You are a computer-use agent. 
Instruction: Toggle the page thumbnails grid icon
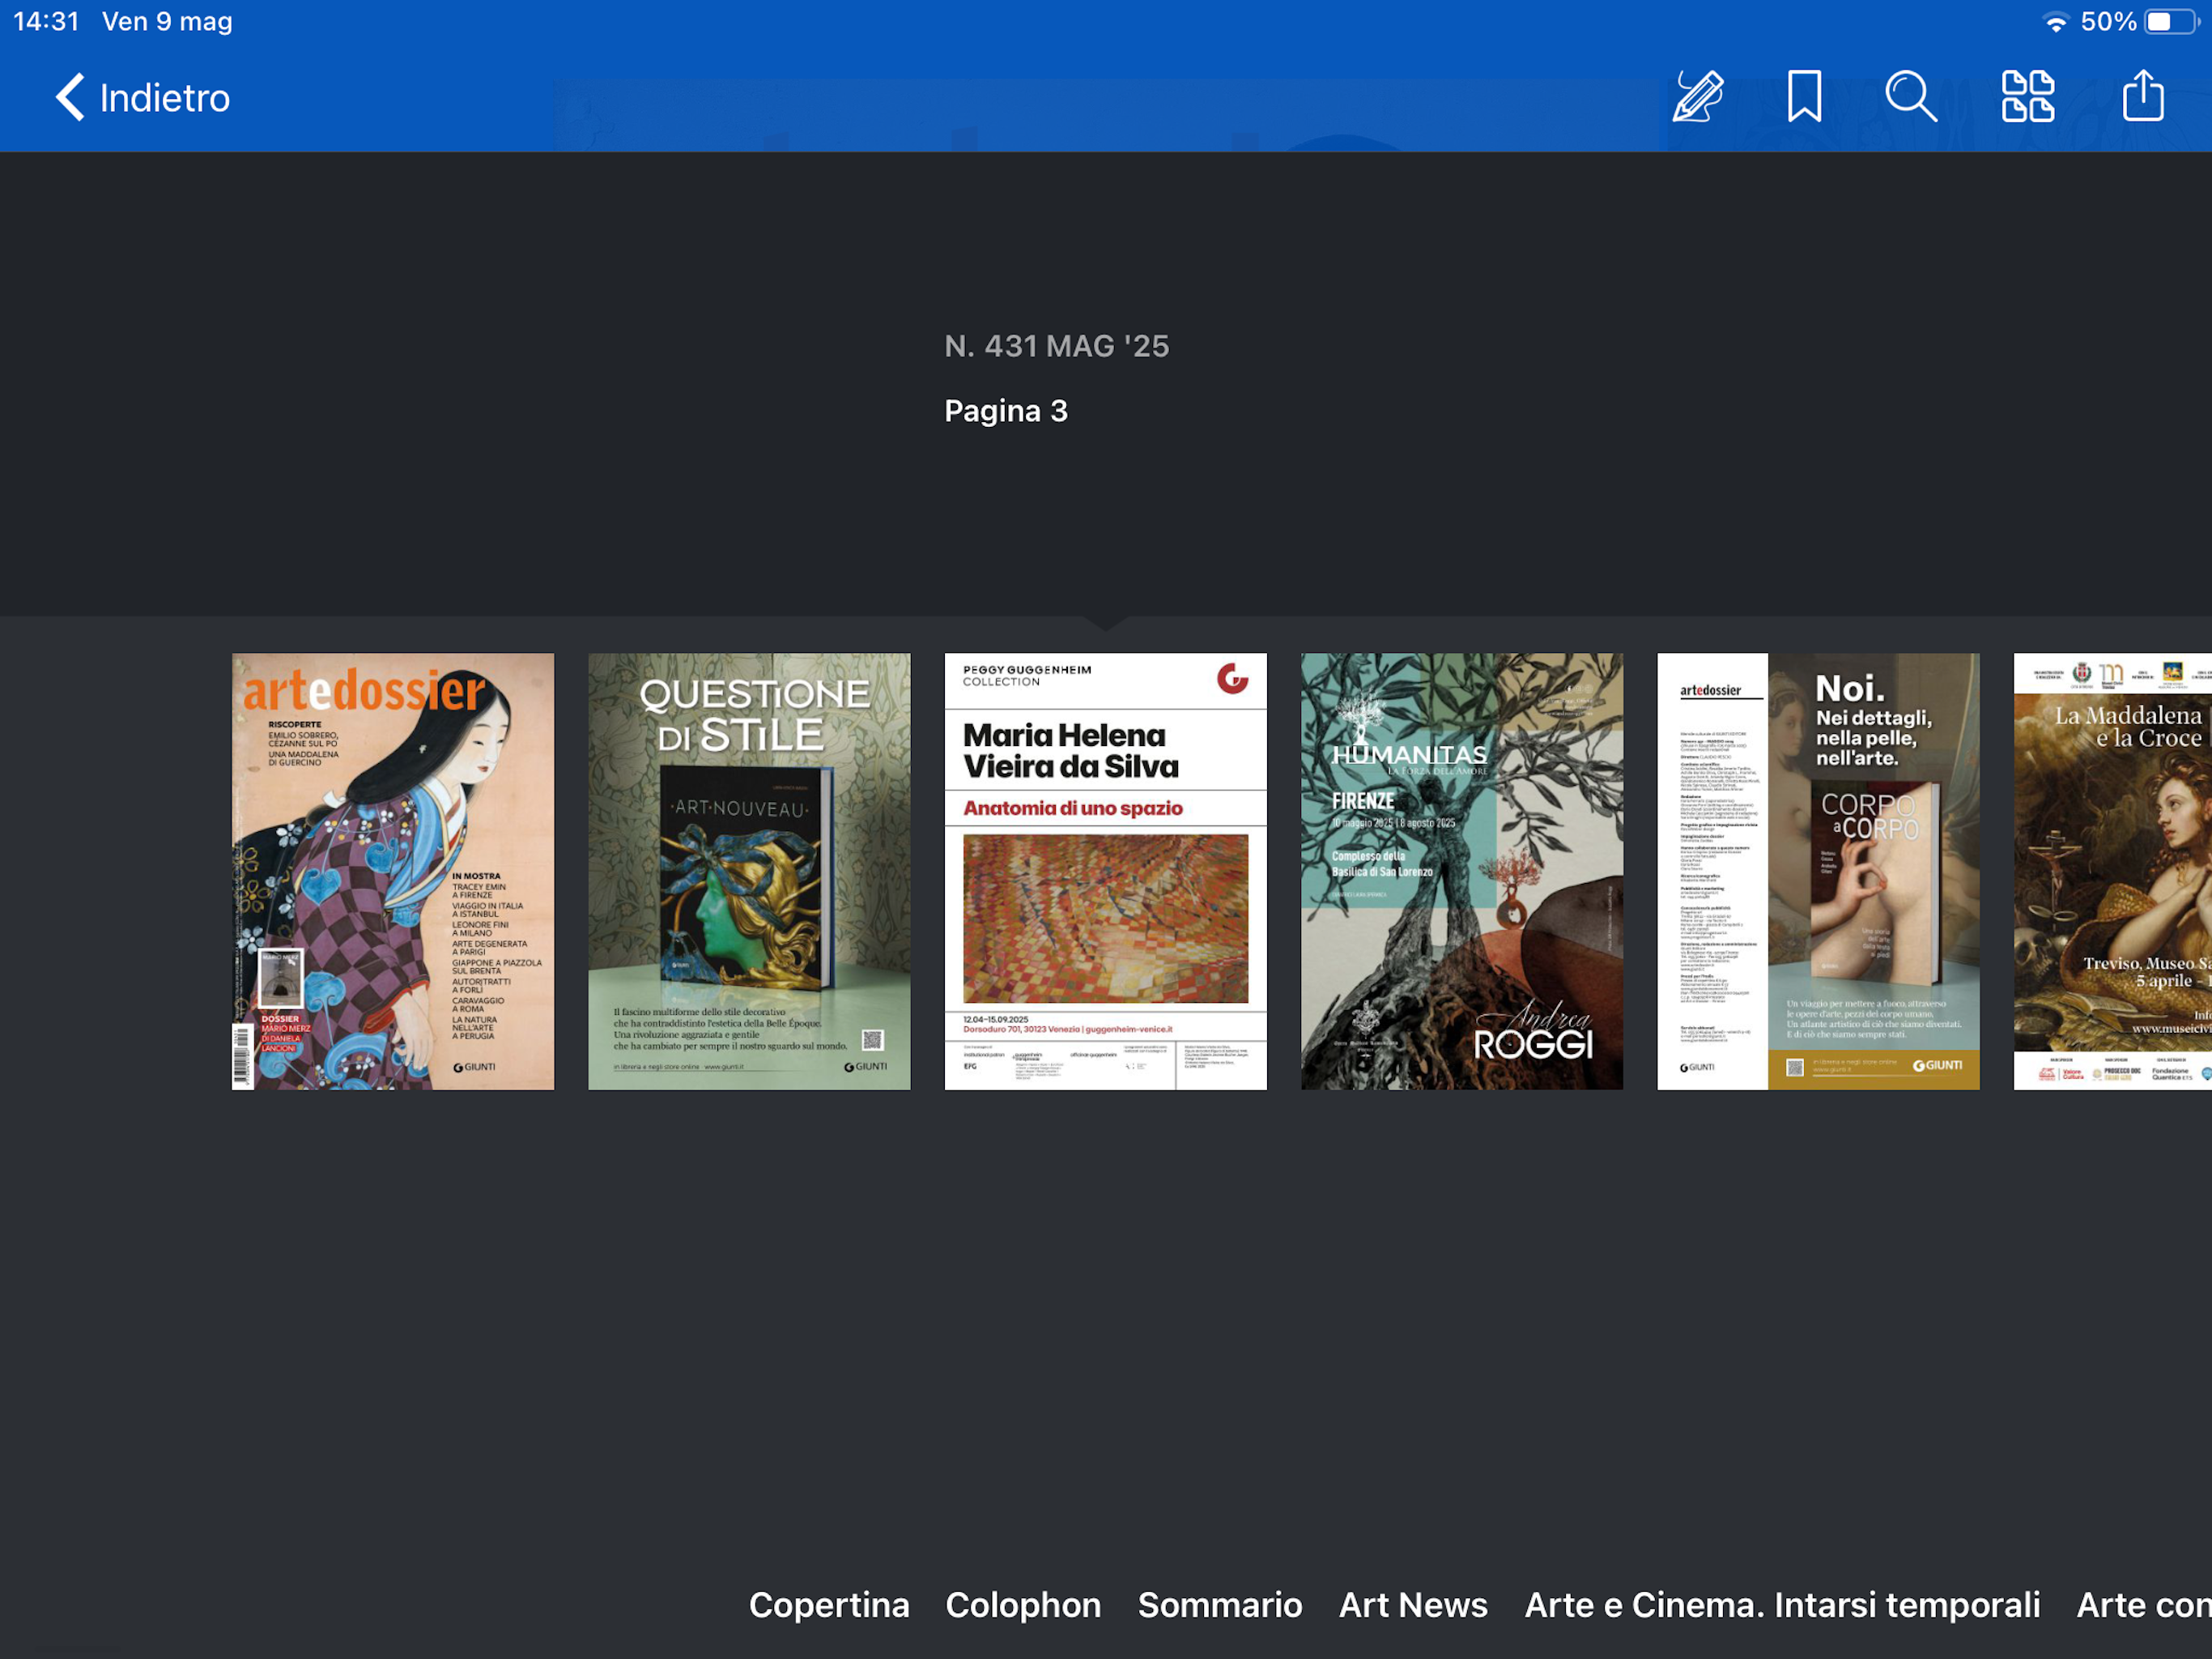pos(2027,97)
